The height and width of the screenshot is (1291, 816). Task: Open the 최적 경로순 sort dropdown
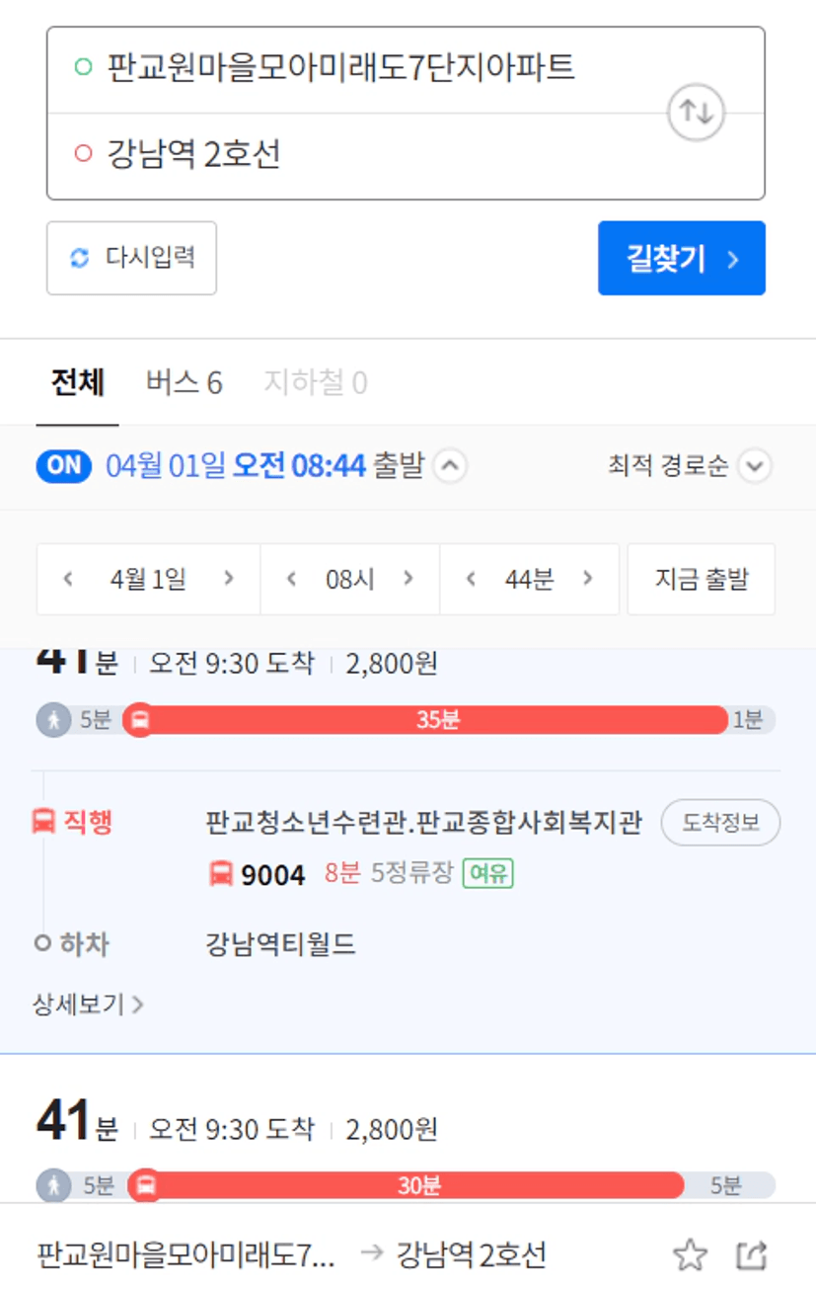[x=690, y=466]
